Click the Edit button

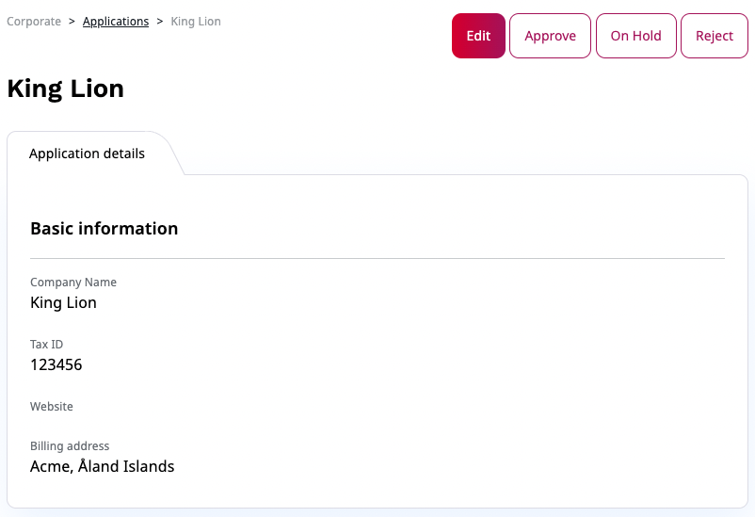pos(478,36)
